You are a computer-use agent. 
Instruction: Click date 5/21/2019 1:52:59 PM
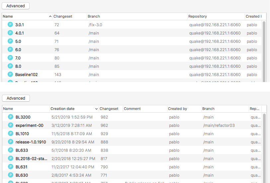point(72,117)
